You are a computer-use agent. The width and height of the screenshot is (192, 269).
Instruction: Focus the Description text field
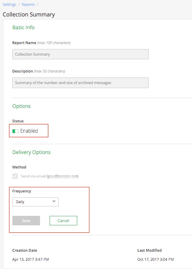pyautogui.click(x=81, y=83)
